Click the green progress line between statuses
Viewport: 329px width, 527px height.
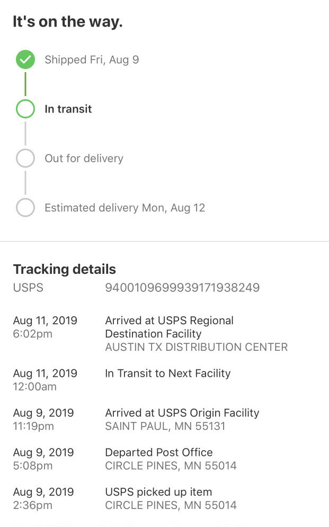25,84
